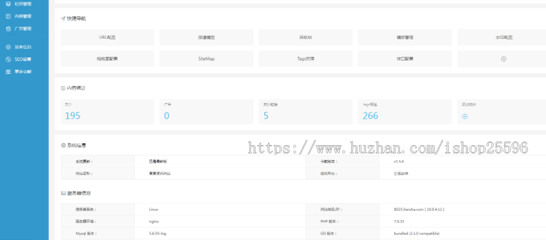Open the URL配置 shortcut
The image size is (546, 240).
click(107, 37)
